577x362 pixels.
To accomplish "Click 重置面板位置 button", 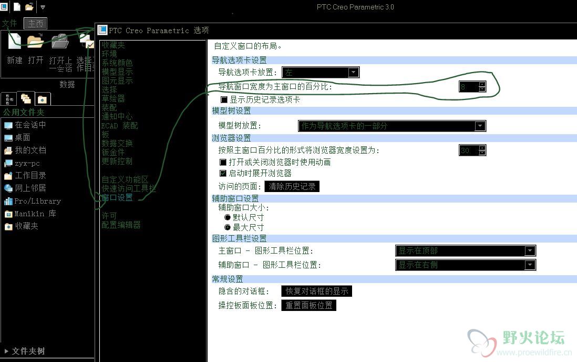I will (x=309, y=305).
